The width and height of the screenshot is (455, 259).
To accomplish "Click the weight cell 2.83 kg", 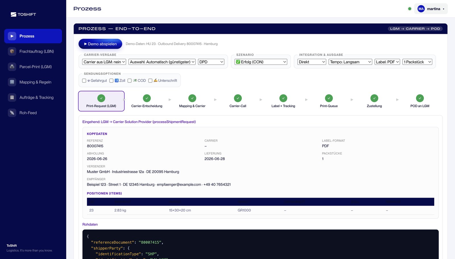I will pyautogui.click(x=120, y=210).
